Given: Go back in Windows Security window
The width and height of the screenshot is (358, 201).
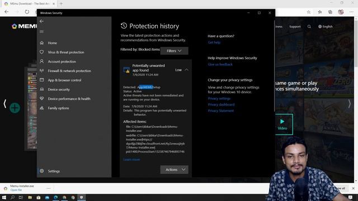Looking at the screenshot, I should 41,21.
